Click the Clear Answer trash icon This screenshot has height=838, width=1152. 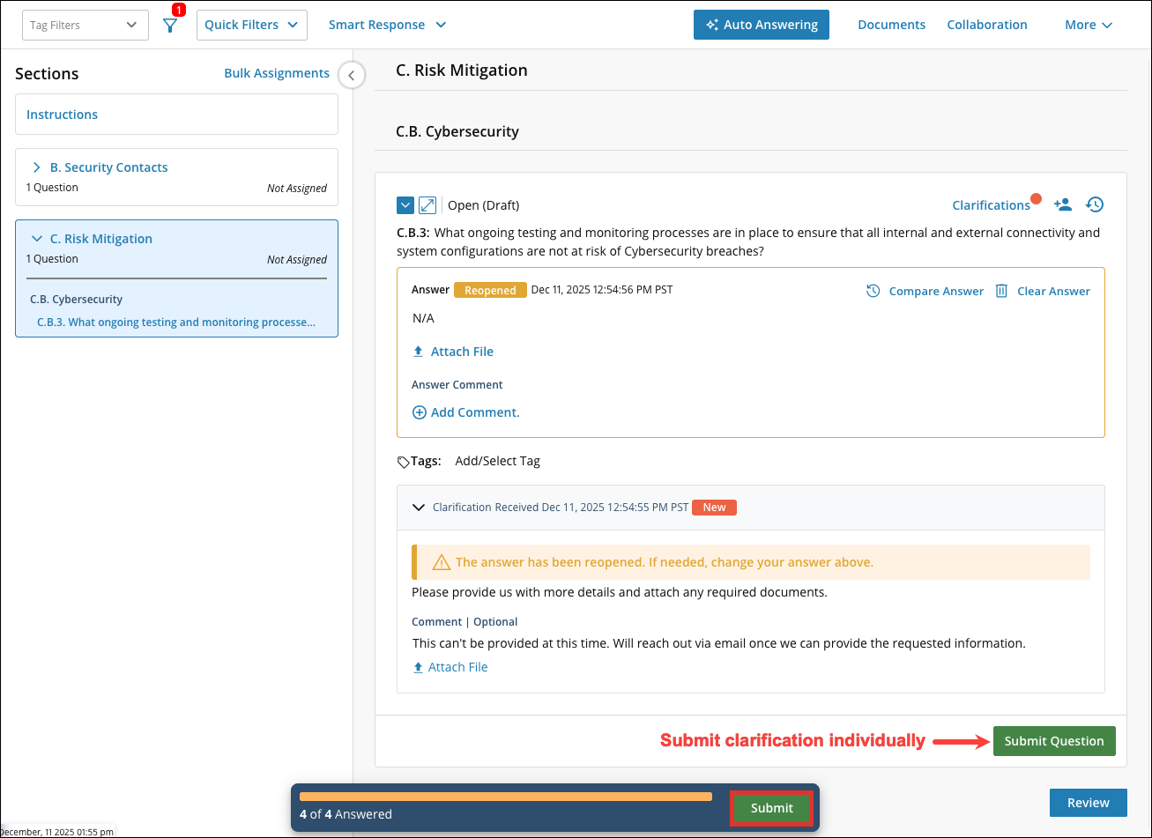pos(1001,291)
